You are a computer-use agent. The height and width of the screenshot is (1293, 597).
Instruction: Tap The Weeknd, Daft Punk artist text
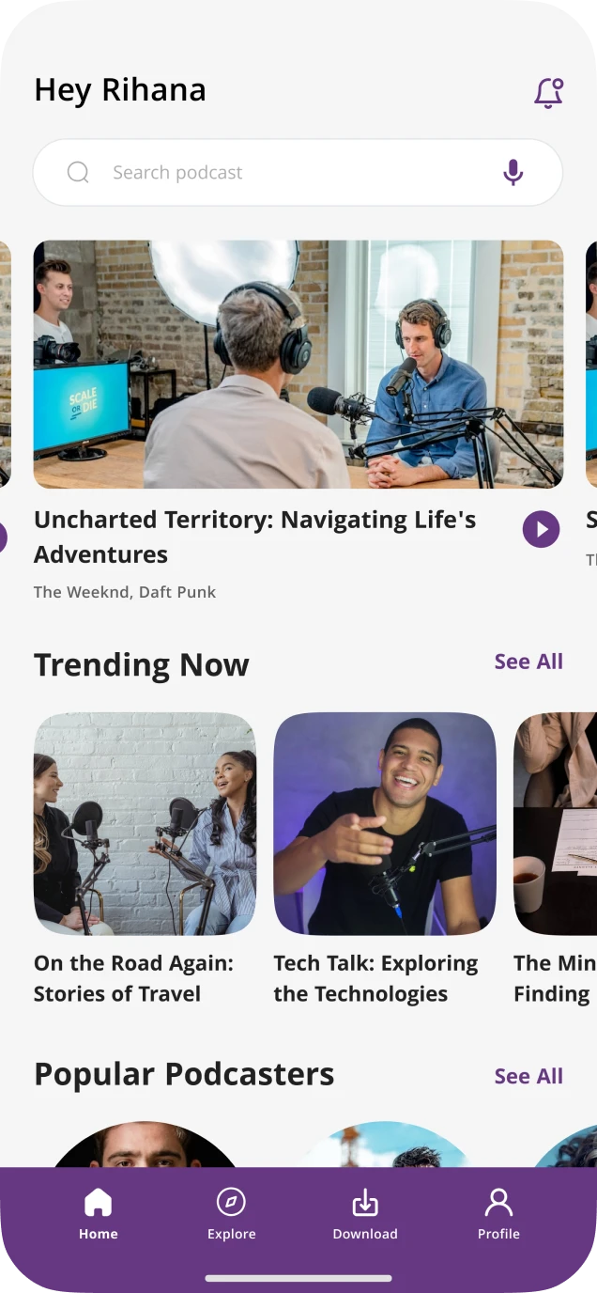(x=125, y=592)
